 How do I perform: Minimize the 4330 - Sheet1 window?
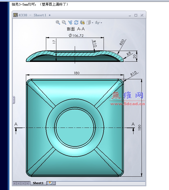point(130,15)
